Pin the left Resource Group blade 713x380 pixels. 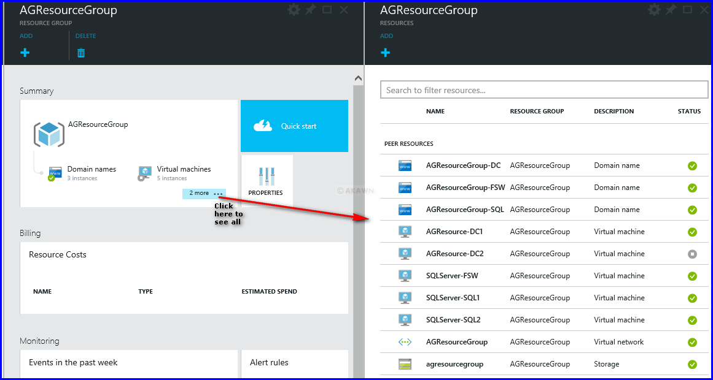tap(310, 10)
